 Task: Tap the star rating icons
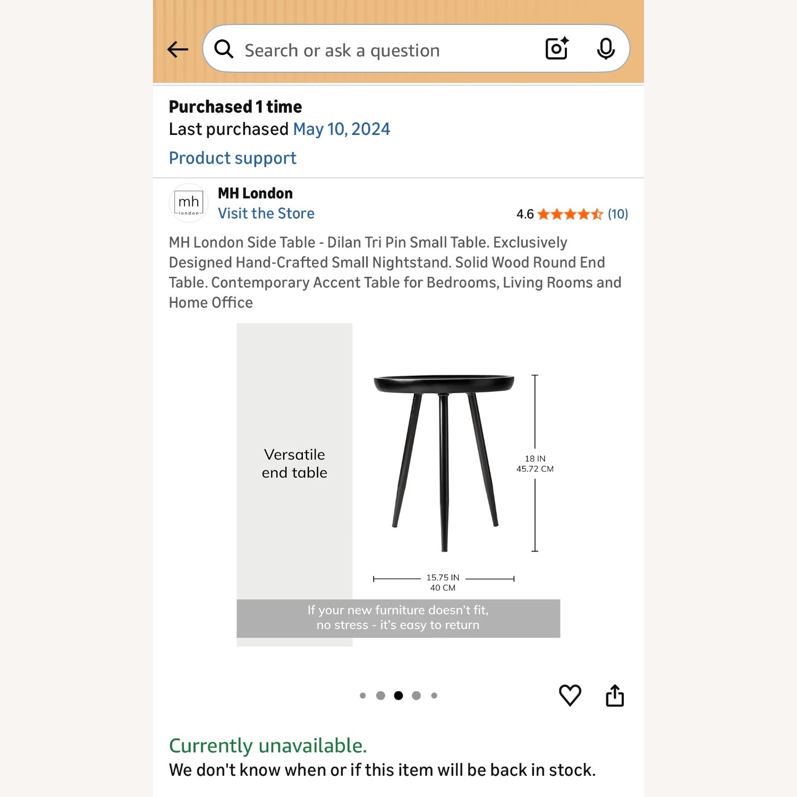tap(567, 214)
